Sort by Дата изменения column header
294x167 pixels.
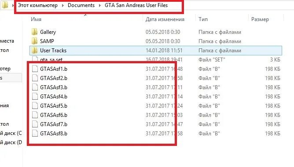coord(165,19)
